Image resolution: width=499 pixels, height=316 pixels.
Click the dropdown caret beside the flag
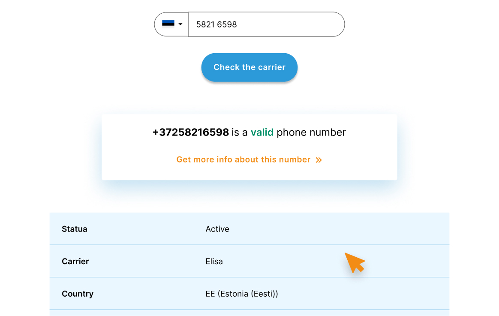tap(181, 25)
